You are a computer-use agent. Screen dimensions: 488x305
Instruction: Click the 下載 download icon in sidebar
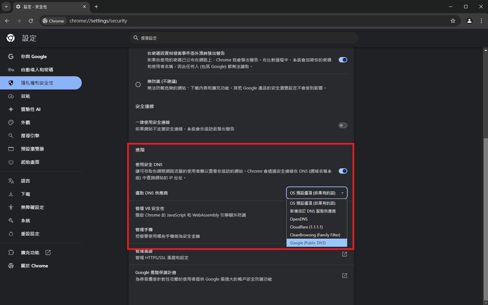[x=11, y=194]
